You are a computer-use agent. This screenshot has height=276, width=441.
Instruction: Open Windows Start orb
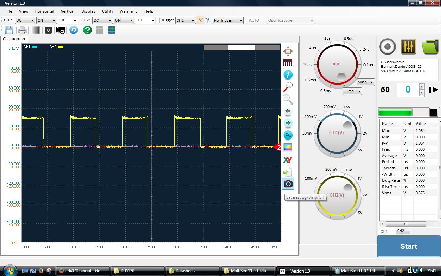(x=10, y=270)
